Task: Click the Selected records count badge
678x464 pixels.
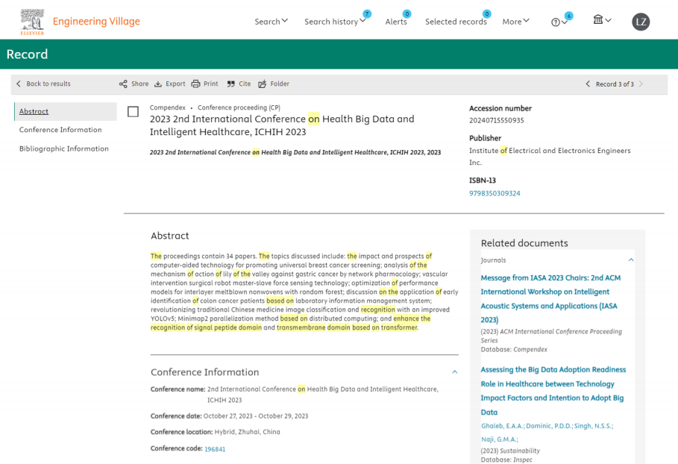Action: 487,14
